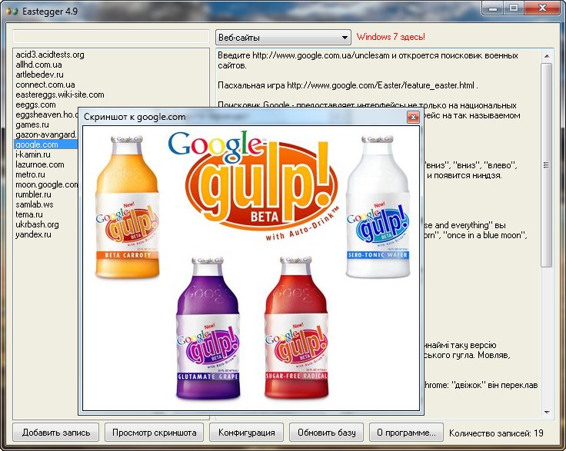Click the Sero-Tonic Water white bottle
The width and height of the screenshot is (566, 451).
pos(378,206)
